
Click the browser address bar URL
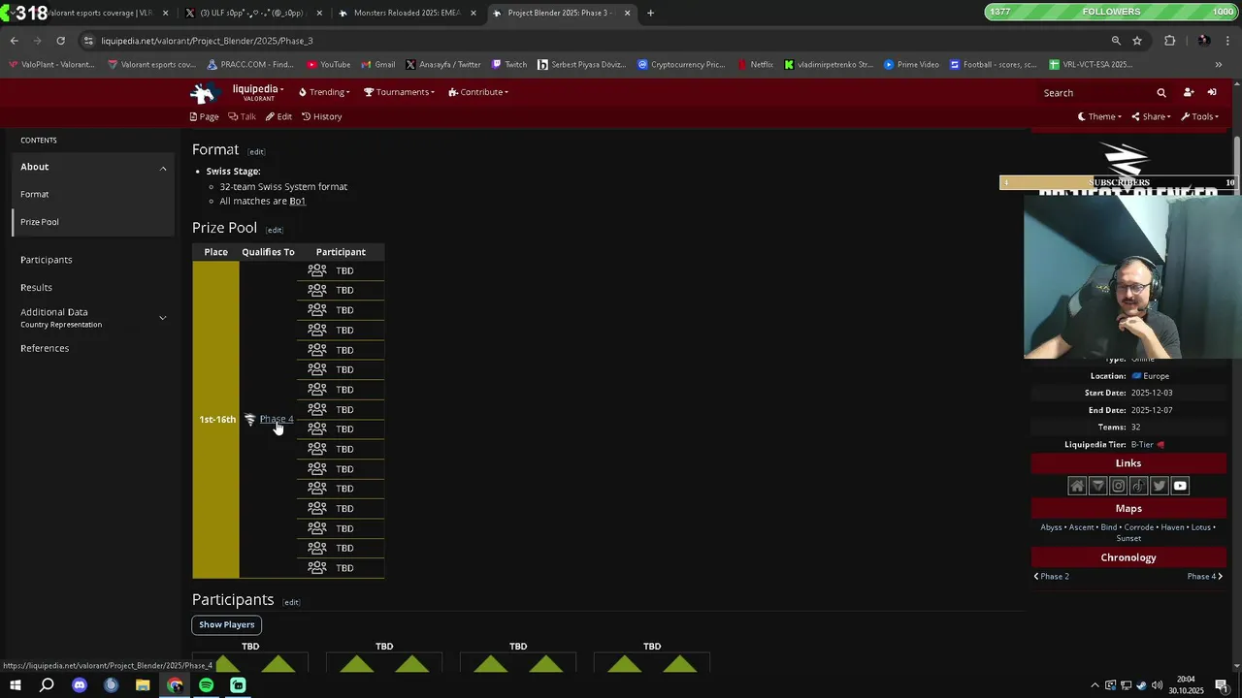[207, 41]
